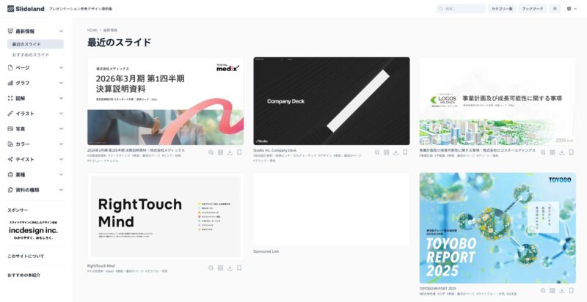Download the medix 決算説明資料 slide
This screenshot has height=302, width=587.
pyautogui.click(x=230, y=152)
